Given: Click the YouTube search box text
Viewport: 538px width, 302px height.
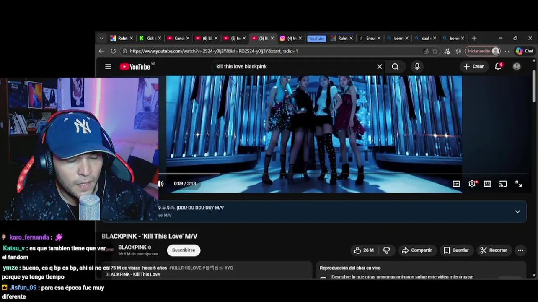Looking at the screenshot, I should pos(241,67).
